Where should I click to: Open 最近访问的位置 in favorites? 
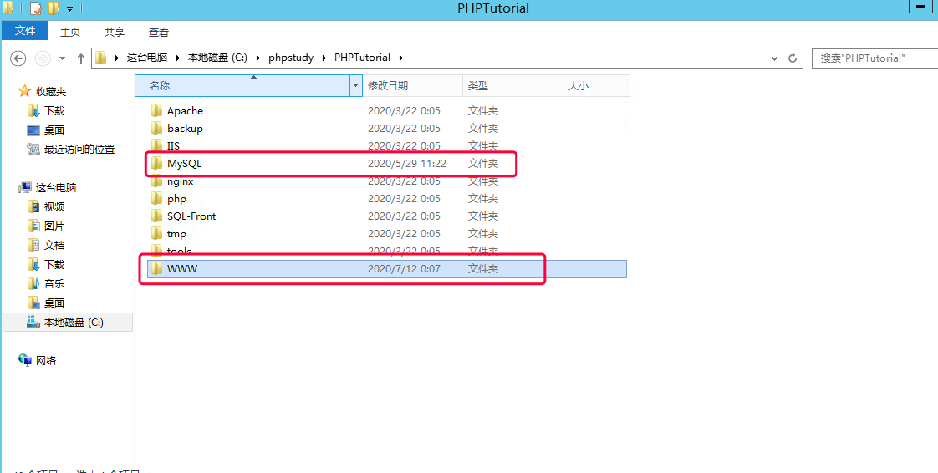pos(79,150)
